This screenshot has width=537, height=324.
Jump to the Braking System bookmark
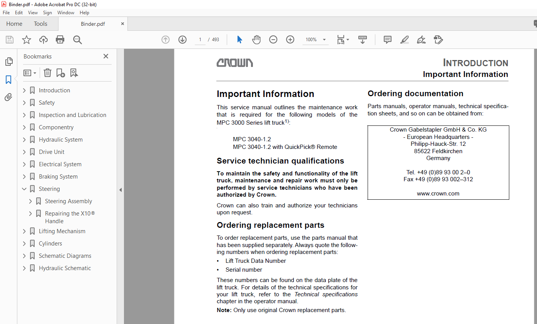coord(58,177)
